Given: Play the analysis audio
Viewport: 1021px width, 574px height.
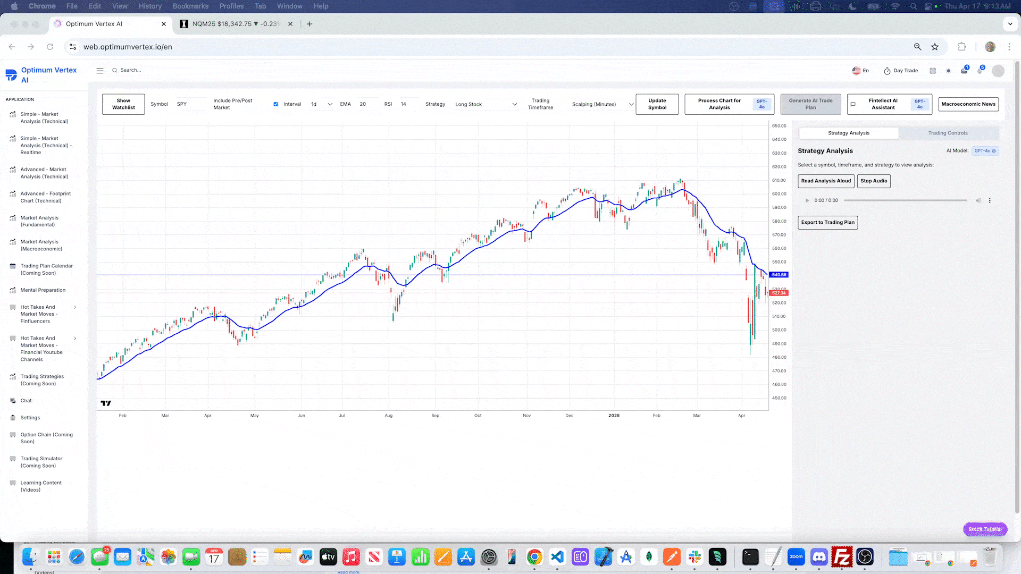Looking at the screenshot, I should (807, 200).
